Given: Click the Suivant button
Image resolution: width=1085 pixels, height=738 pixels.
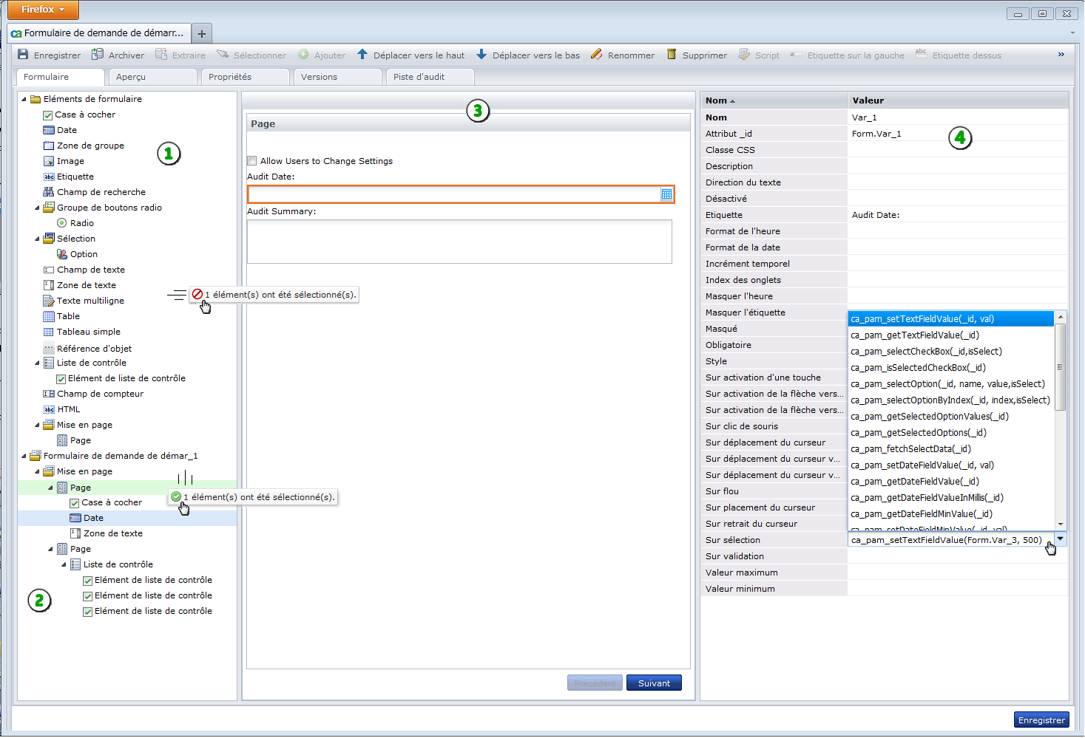Looking at the screenshot, I should click(654, 683).
